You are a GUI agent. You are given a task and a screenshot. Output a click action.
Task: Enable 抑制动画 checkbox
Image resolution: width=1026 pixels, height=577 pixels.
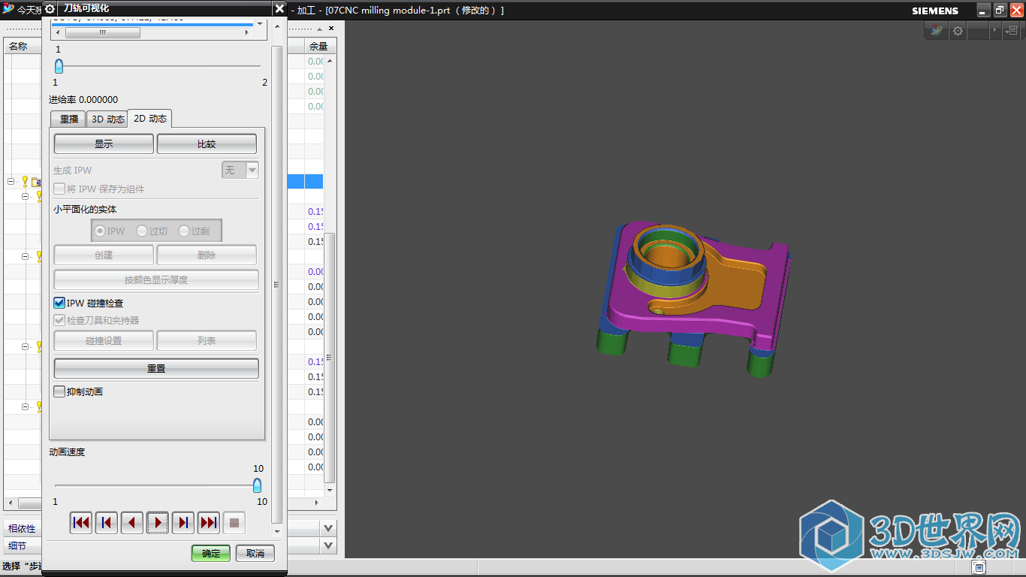(x=59, y=391)
